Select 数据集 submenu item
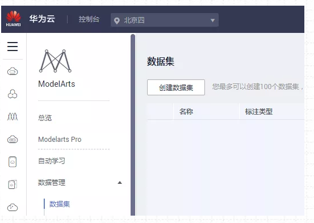Viewport: 314px width, 223px height. (60, 204)
